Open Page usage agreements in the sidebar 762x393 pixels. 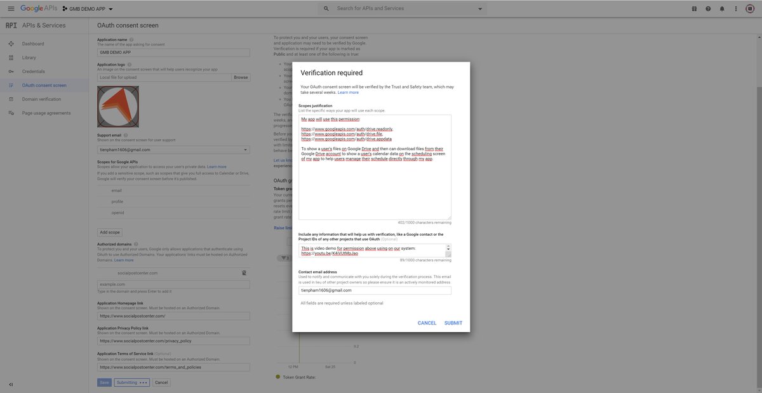pyautogui.click(x=47, y=113)
